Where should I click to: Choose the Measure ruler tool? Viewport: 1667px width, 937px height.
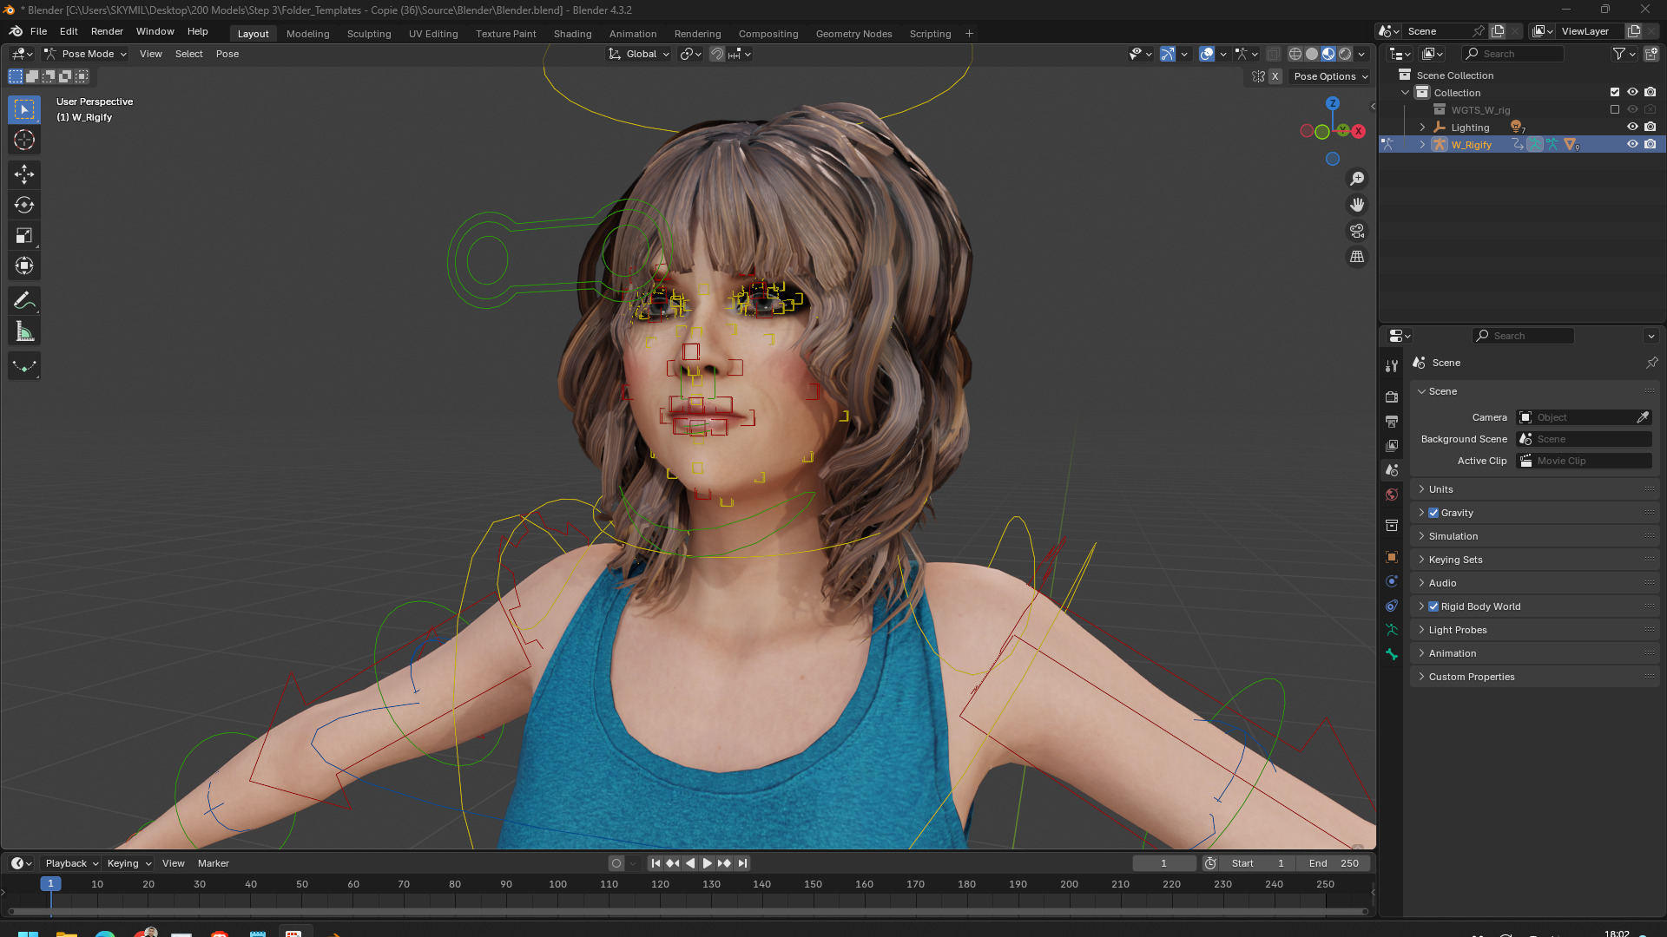coord(24,331)
